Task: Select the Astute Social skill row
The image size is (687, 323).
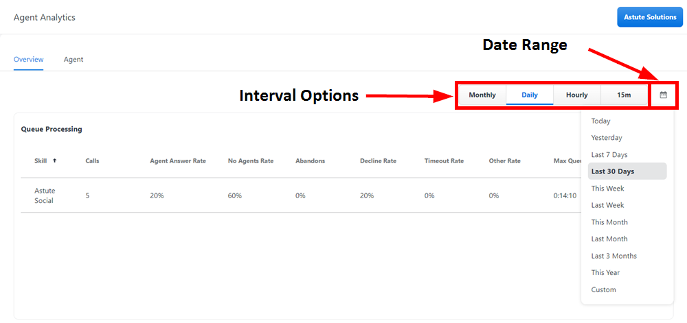Action: coord(45,195)
